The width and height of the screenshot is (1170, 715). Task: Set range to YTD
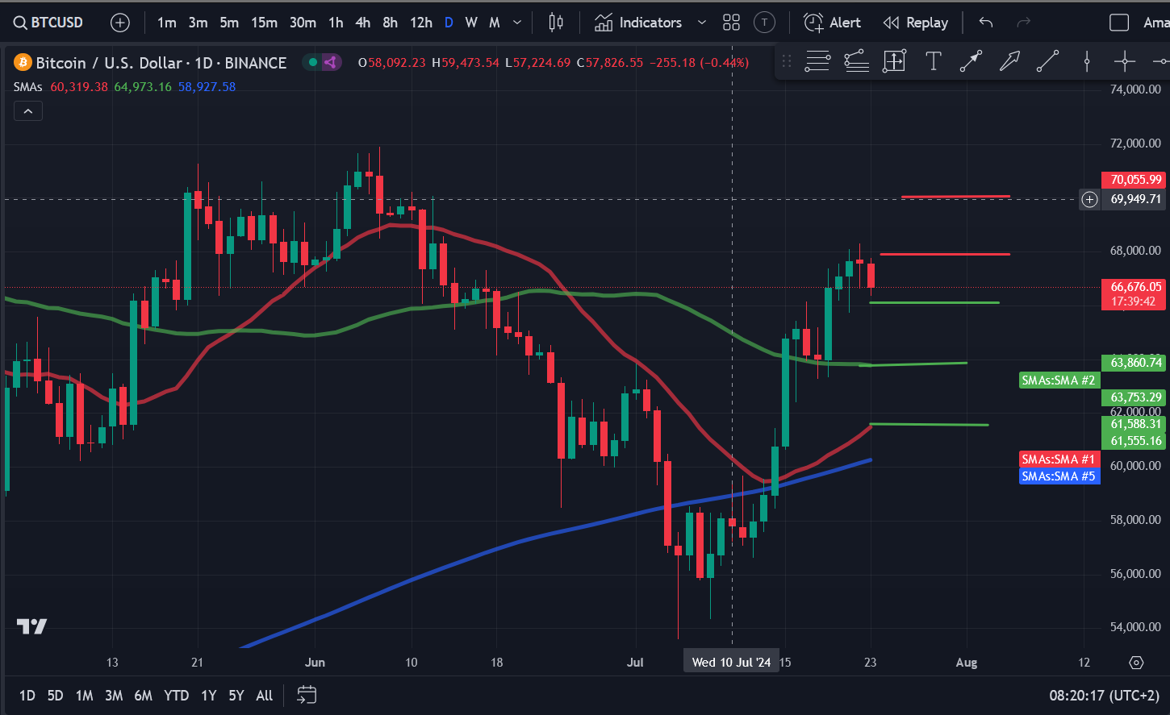click(x=176, y=695)
